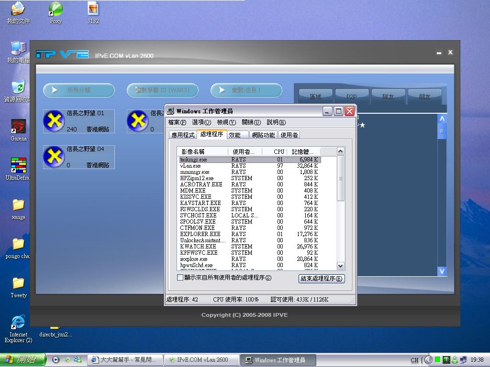Expand hidden tray icons arrow
490x367 pixels.
pos(429,360)
